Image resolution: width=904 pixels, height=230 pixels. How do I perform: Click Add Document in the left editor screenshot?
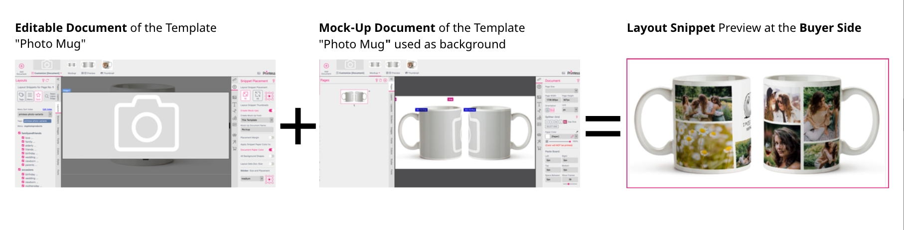tap(21, 68)
